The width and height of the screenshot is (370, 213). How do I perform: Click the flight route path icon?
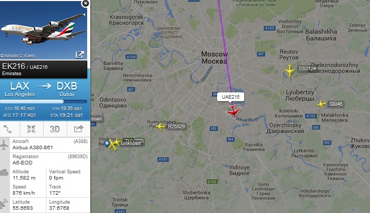pyautogui.click(x=7, y=129)
